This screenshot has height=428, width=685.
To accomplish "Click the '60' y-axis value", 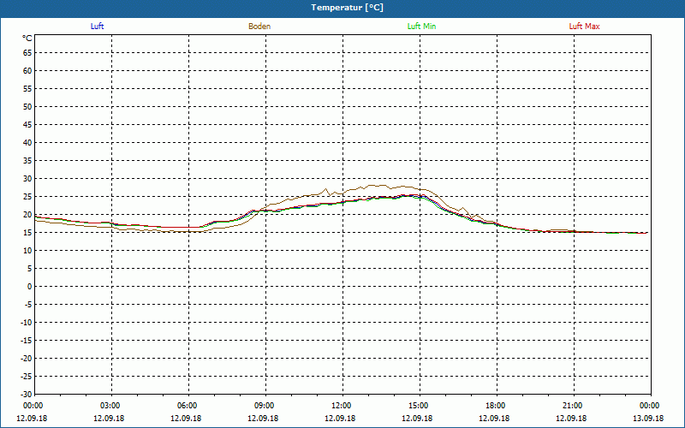I will coord(27,71).
